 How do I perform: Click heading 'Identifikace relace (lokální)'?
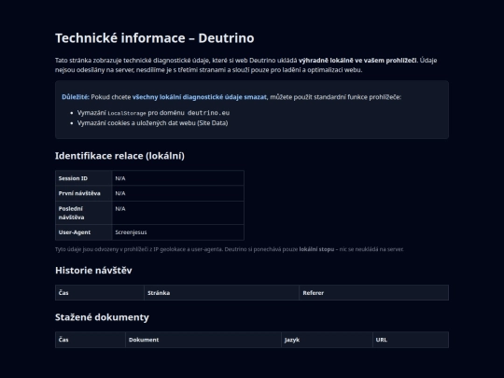(x=119, y=156)
